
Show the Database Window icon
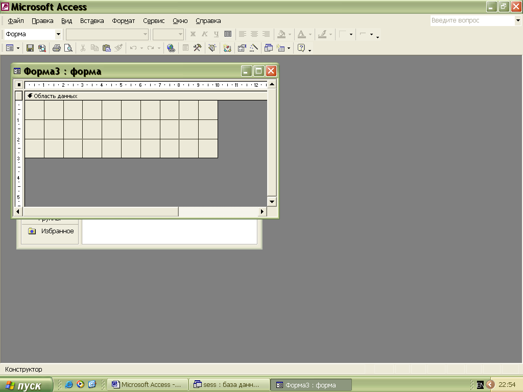click(269, 48)
